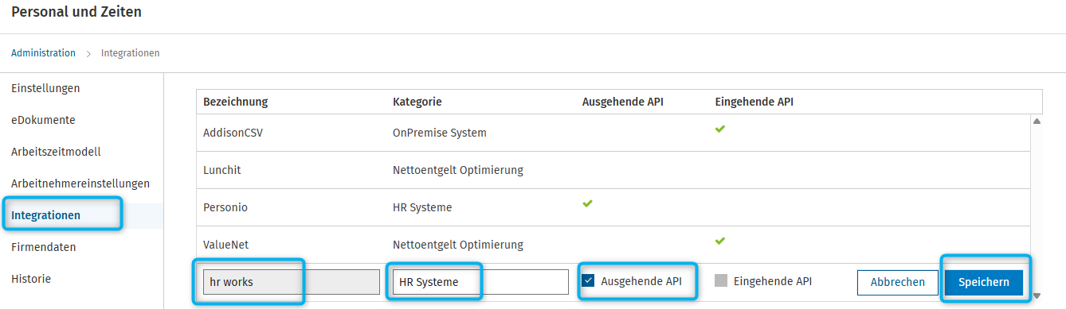This screenshot has height=309, width=1066.
Task: Open the Einstellungen sidebar section
Action: [x=45, y=88]
